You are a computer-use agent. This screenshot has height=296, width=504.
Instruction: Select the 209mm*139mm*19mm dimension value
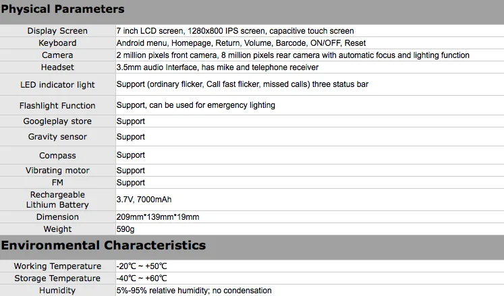[157, 217]
